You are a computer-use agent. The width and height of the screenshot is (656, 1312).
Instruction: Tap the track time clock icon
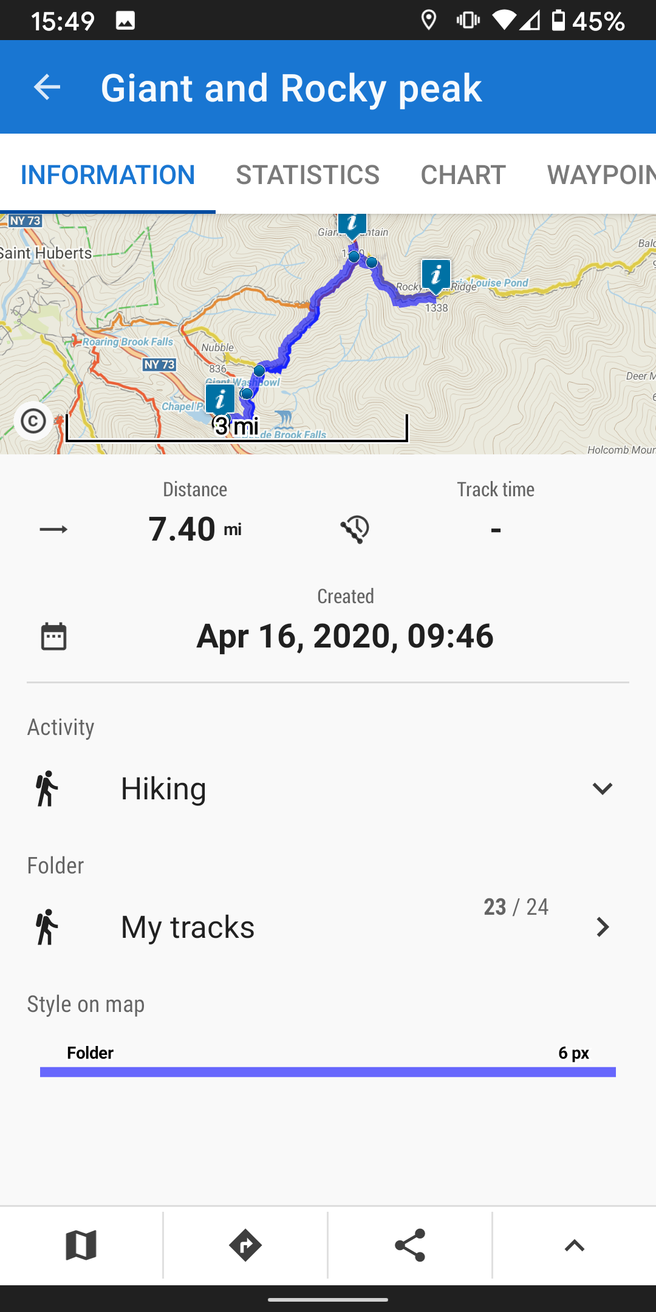coord(355,530)
